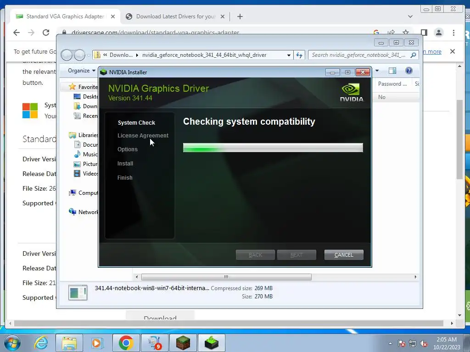
Task: Click Downloads breadcrumb in Explorer address bar
Action: point(121,55)
